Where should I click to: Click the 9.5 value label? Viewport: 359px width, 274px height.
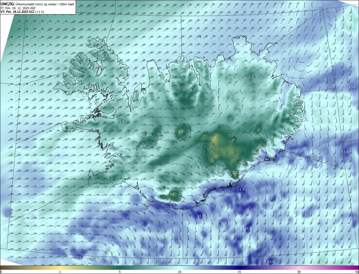tap(315, 219)
